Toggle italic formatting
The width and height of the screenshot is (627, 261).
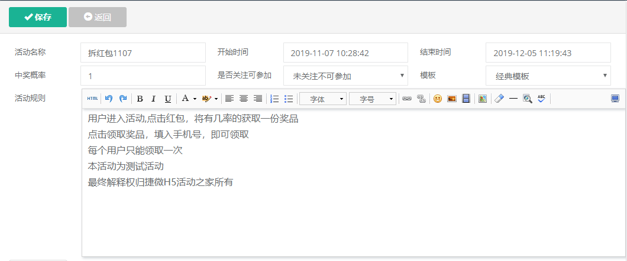click(x=154, y=99)
